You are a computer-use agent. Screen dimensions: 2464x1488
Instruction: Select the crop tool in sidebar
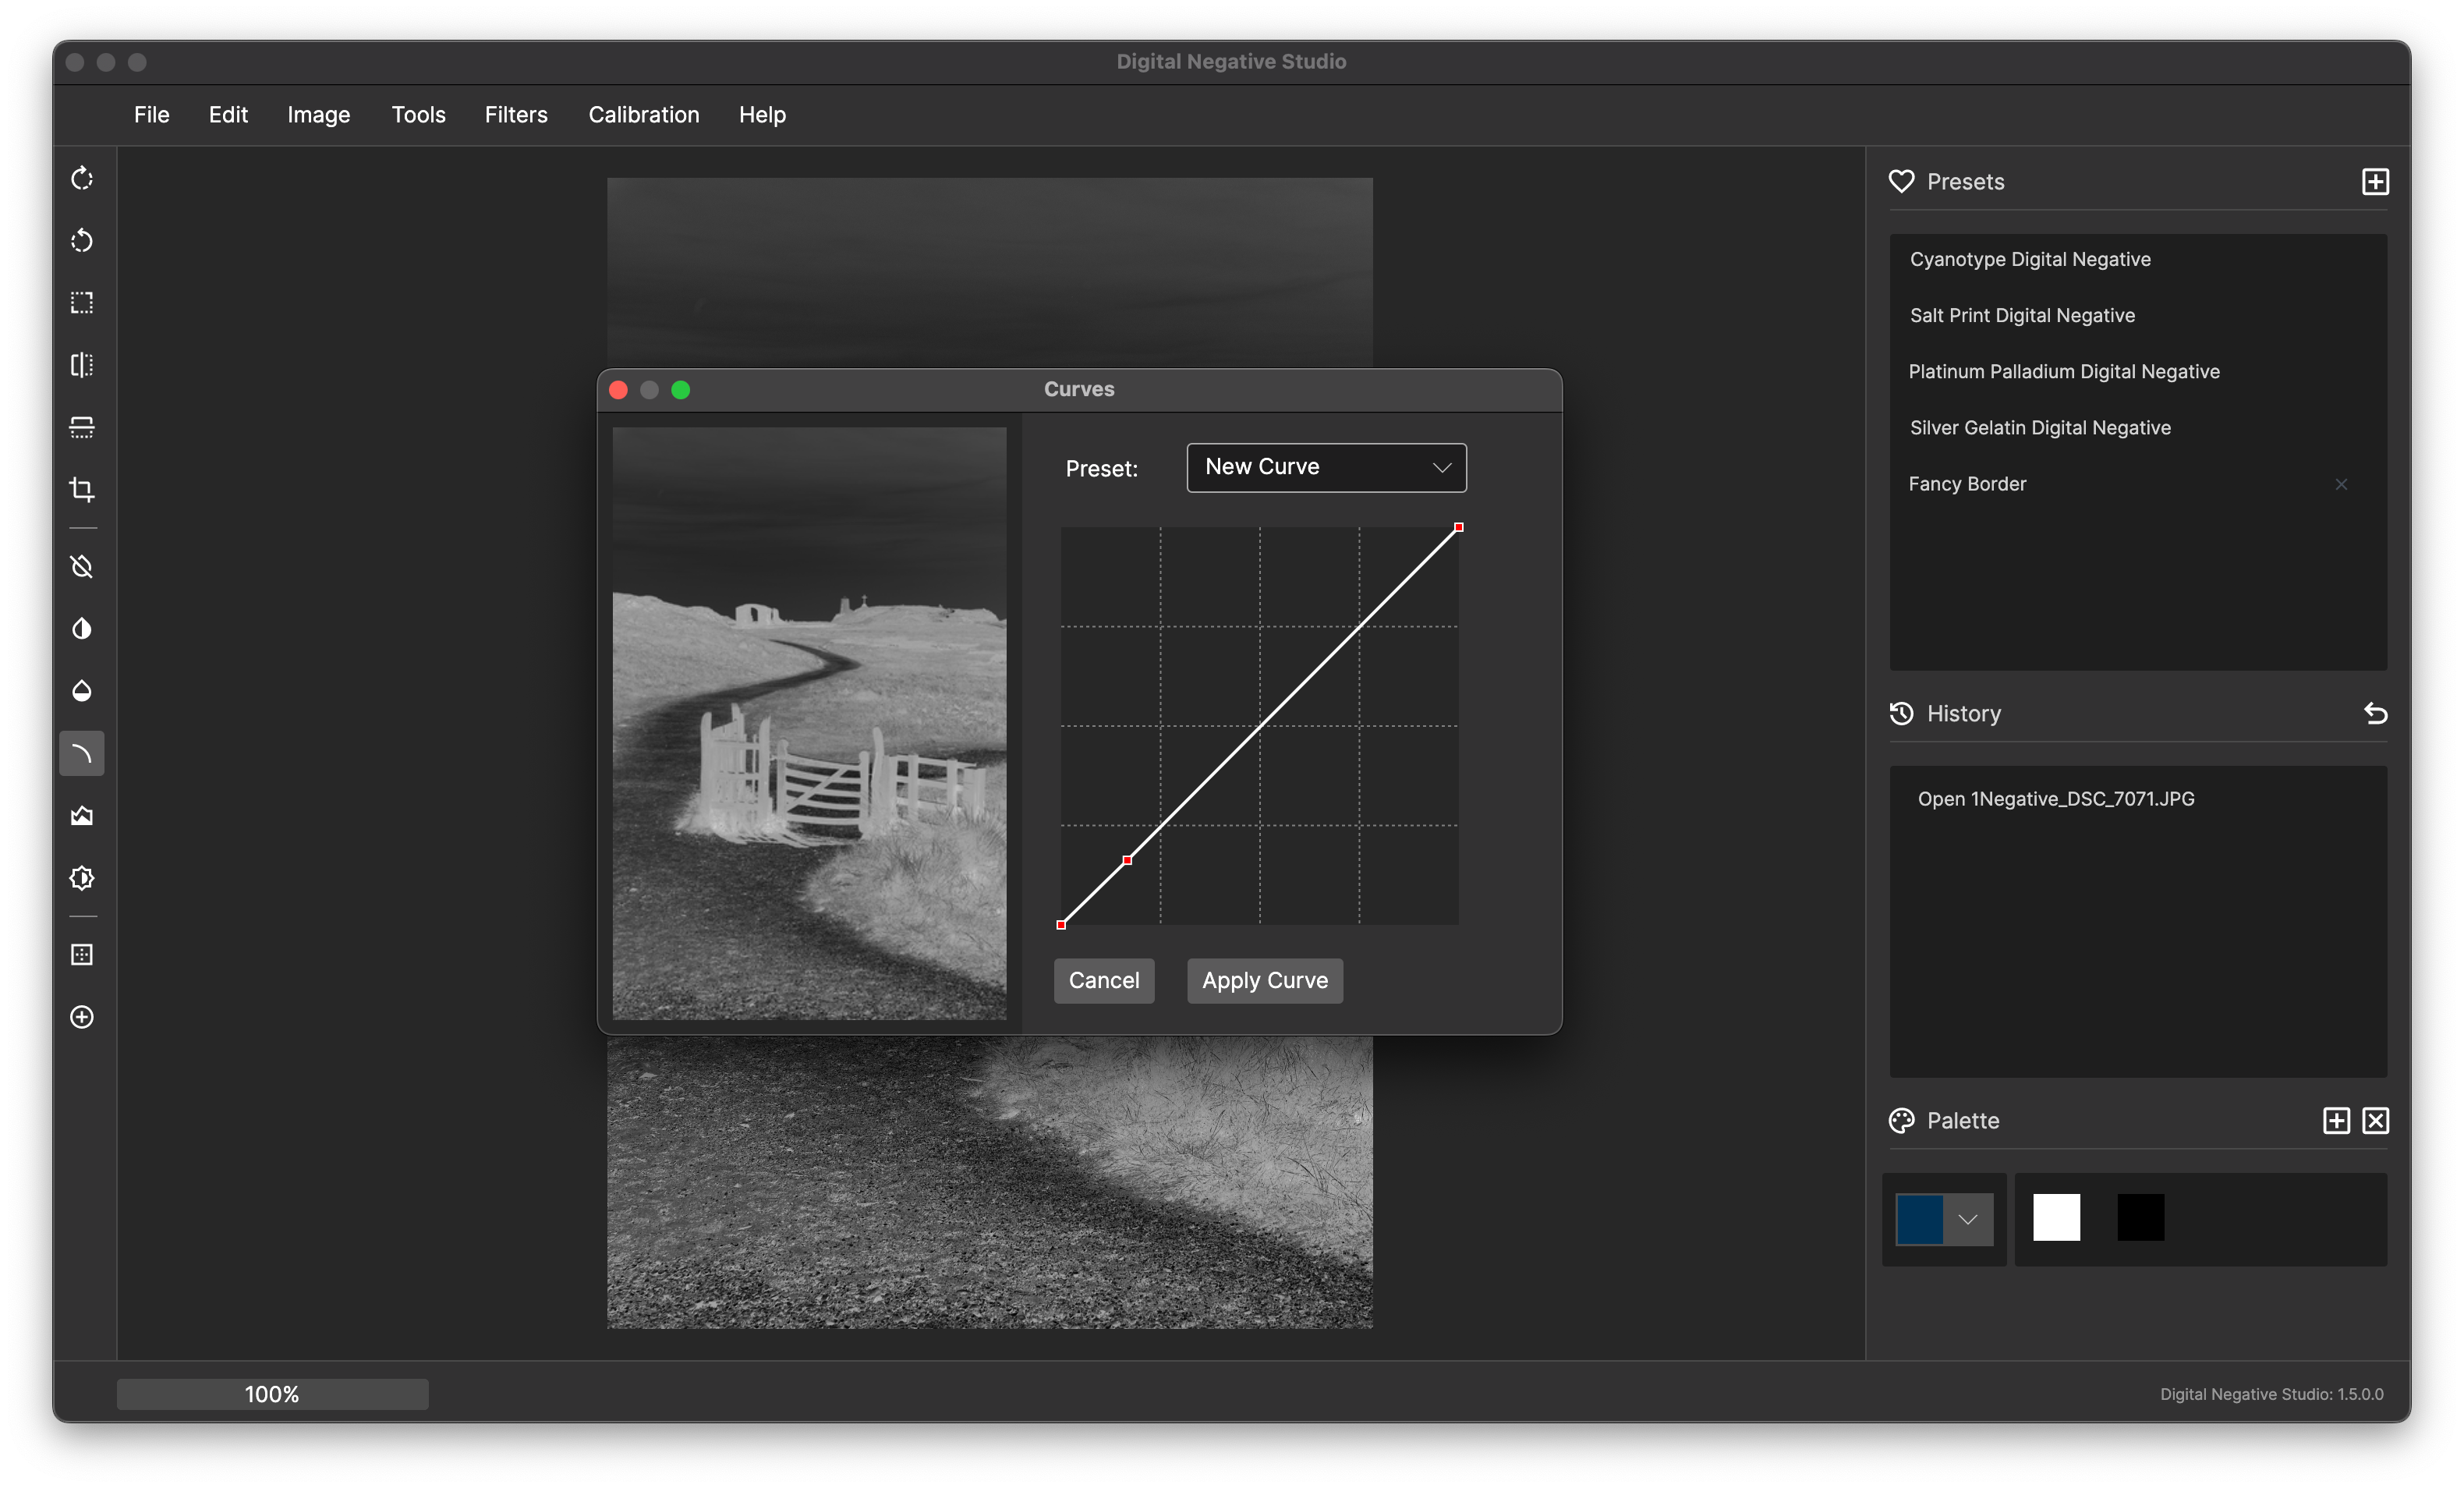82,489
